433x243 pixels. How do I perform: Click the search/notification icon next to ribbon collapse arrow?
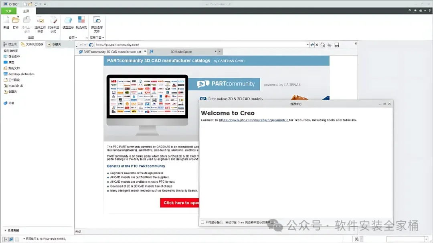coord(415,10)
